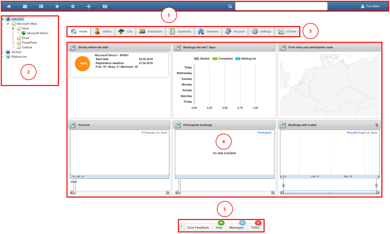Expand the Rubbish bin node arrow
The height and width of the screenshot is (234, 390).
[3, 57]
